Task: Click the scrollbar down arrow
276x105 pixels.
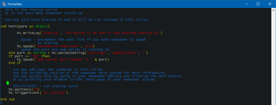Action: 274,103
